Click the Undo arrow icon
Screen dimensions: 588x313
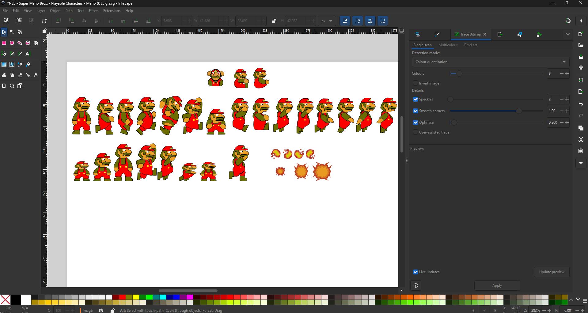click(581, 104)
